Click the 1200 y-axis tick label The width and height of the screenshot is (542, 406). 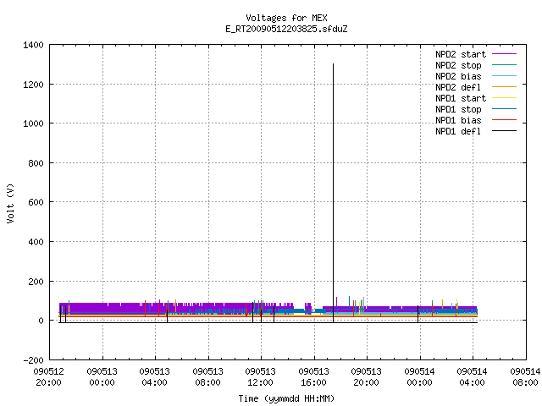point(33,85)
